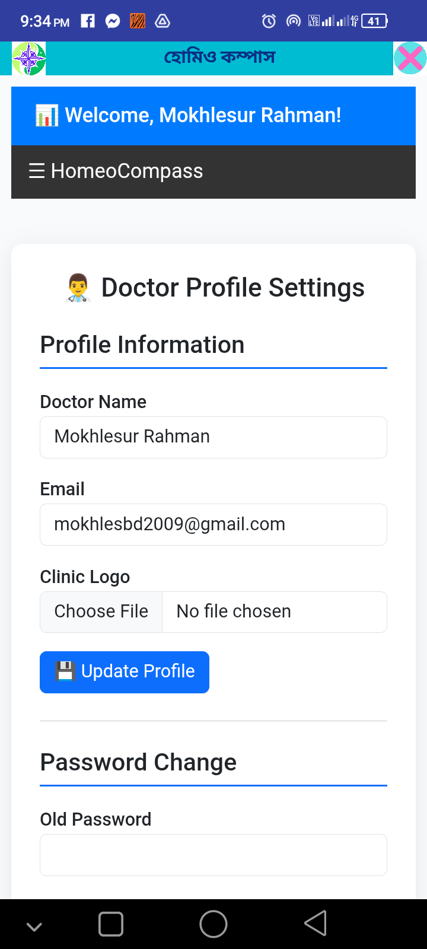Tap the alarm clock status icon
Viewport: 427px width, 949px height.
pos(269,21)
